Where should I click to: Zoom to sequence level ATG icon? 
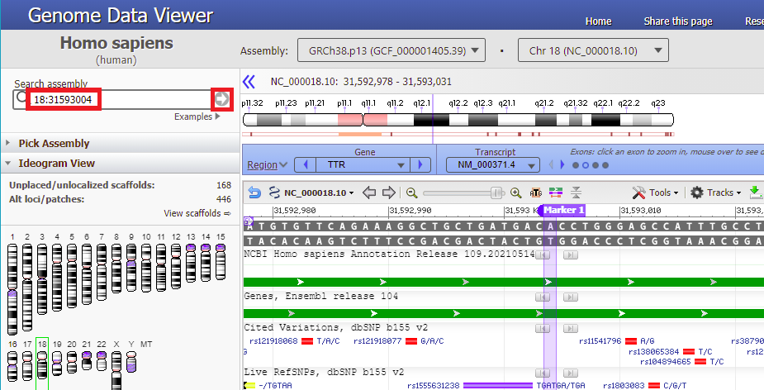536,193
